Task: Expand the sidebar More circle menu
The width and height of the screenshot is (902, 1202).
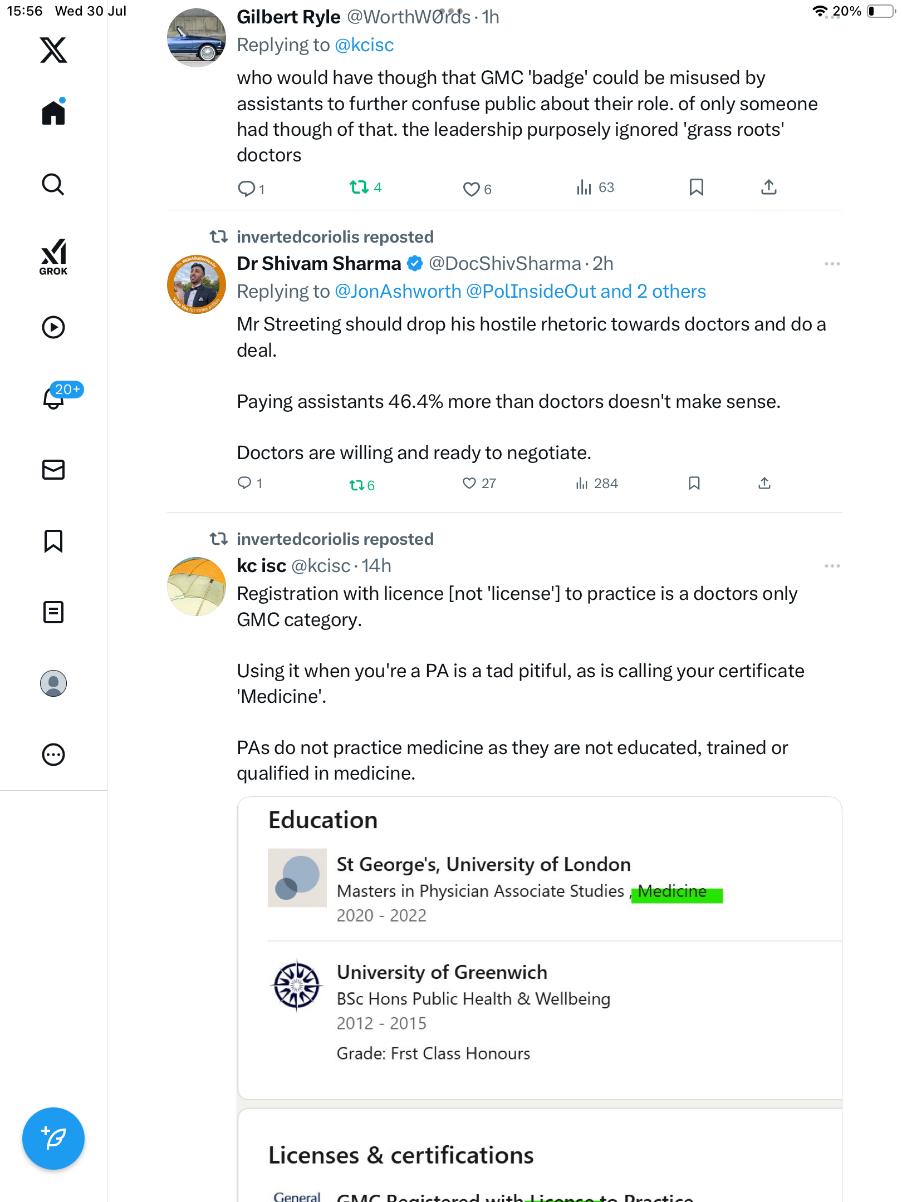Action: tap(53, 755)
